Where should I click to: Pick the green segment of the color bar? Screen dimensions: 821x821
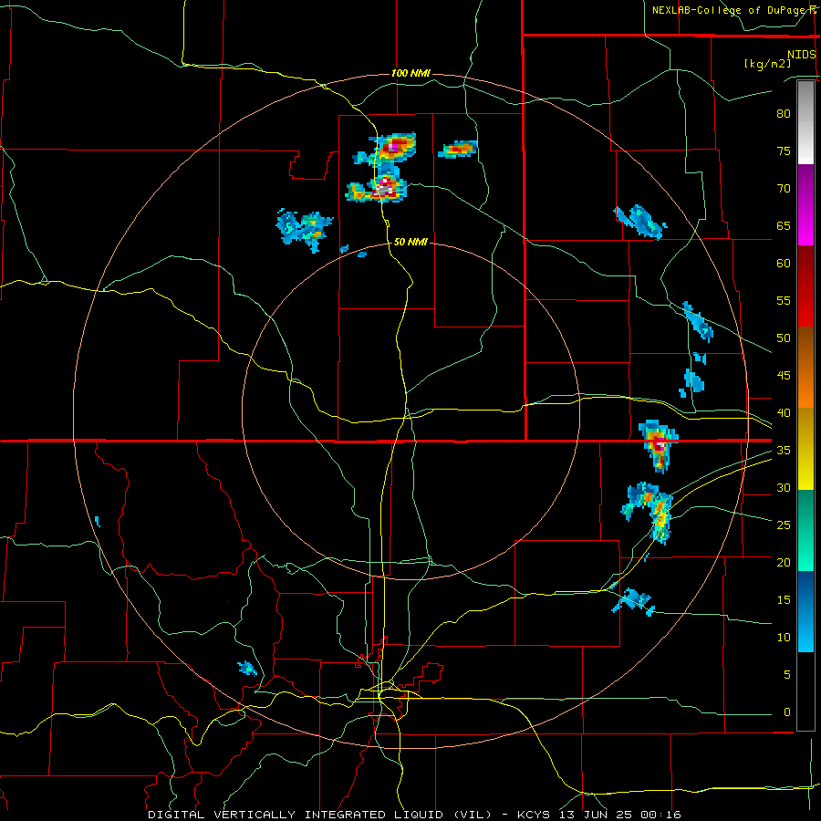click(805, 530)
